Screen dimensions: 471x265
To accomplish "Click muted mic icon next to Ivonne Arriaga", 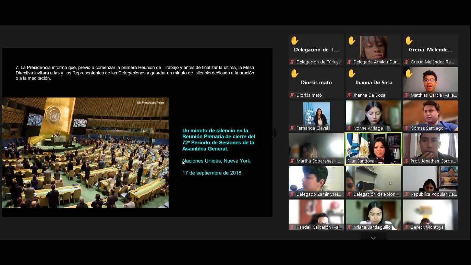I will [x=349, y=128].
